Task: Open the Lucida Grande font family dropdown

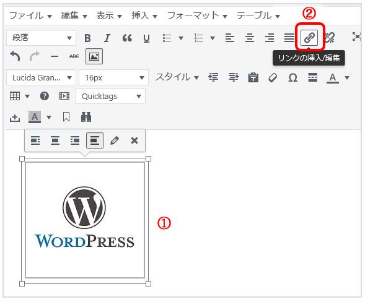Action: 41,77
